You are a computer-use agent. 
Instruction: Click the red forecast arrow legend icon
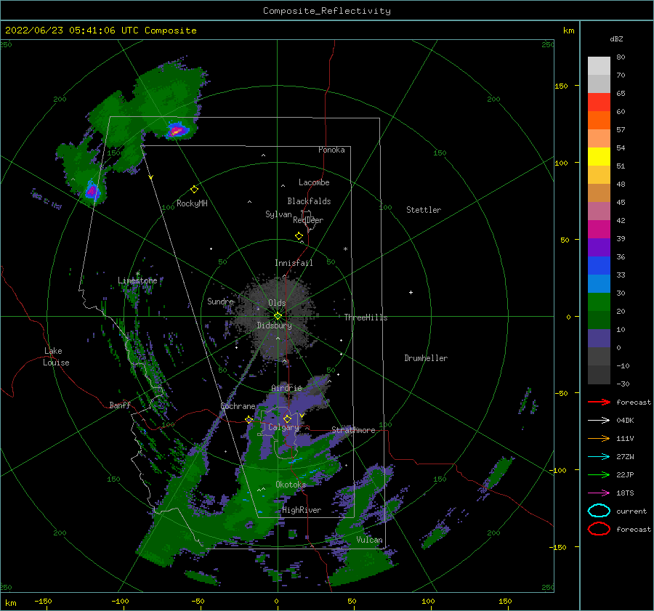pos(599,402)
